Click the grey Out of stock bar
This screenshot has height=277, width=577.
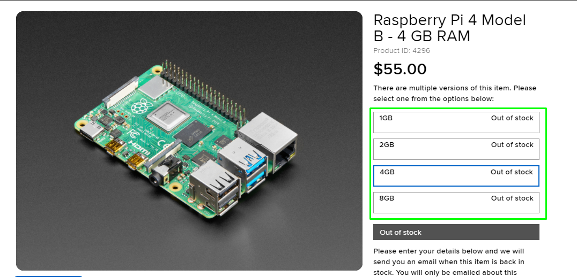tap(456, 232)
